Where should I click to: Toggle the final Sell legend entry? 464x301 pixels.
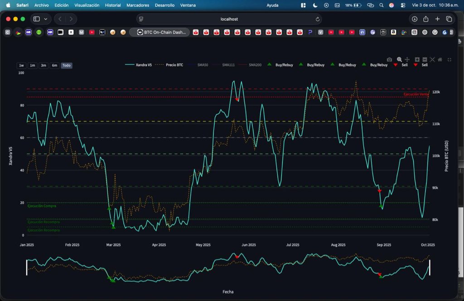pos(420,65)
